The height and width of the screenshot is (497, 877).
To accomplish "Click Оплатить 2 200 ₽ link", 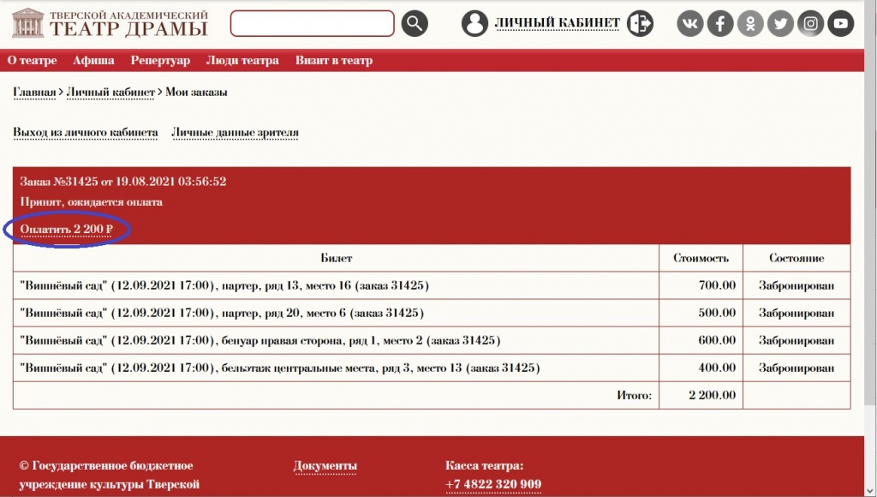I will pyautogui.click(x=67, y=230).
